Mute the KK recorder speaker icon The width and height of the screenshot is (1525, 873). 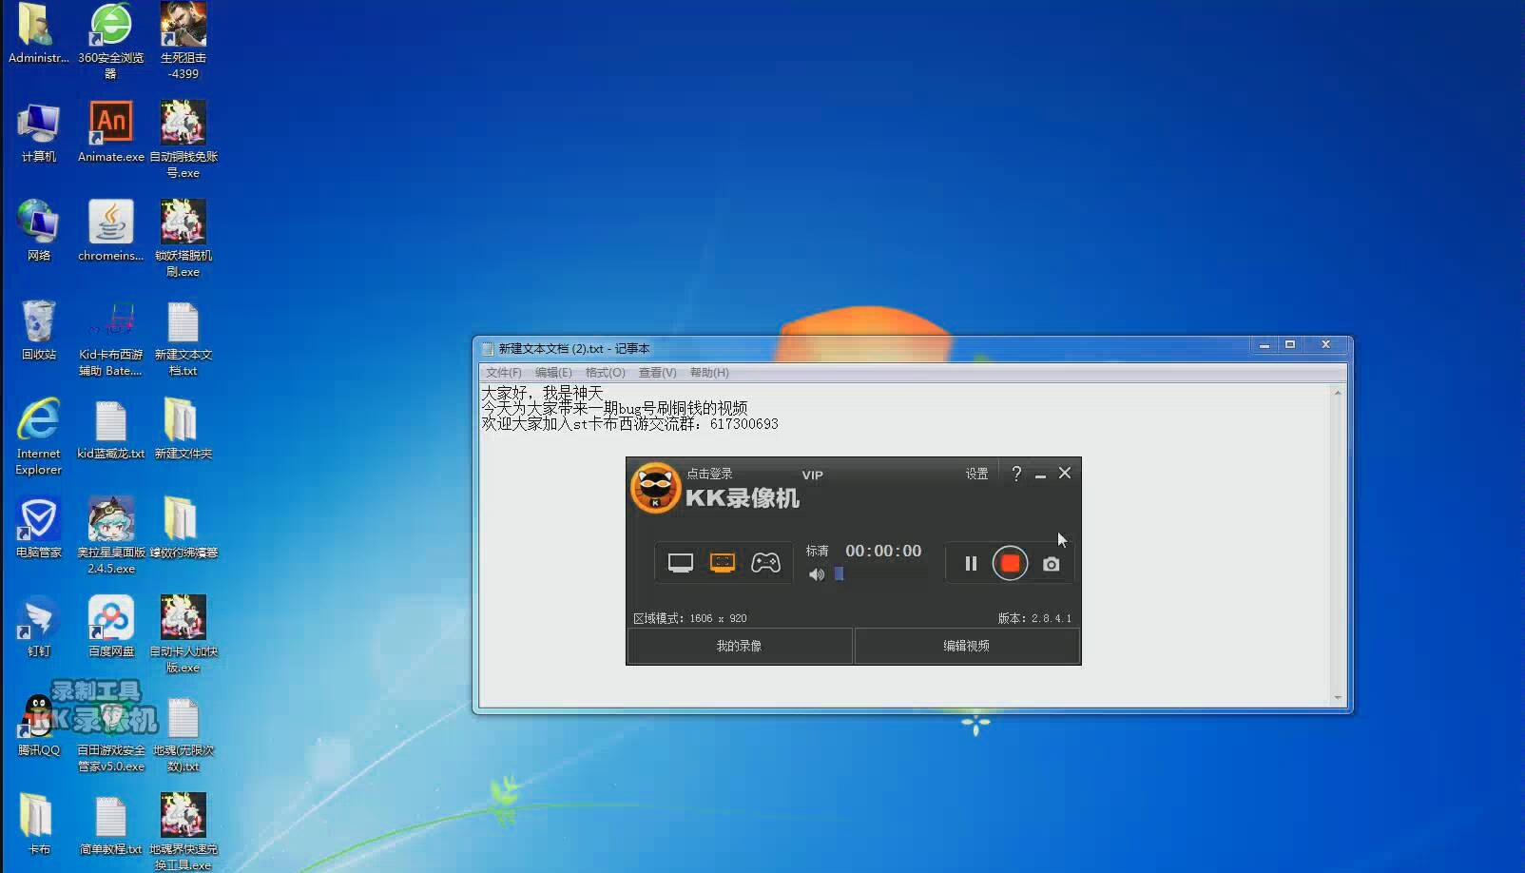click(817, 574)
